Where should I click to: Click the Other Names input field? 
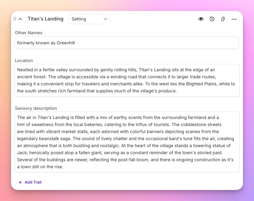click(x=127, y=43)
